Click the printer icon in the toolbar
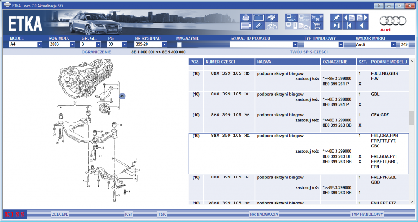This screenshot has height=222, width=418. pyautogui.click(x=246, y=18)
